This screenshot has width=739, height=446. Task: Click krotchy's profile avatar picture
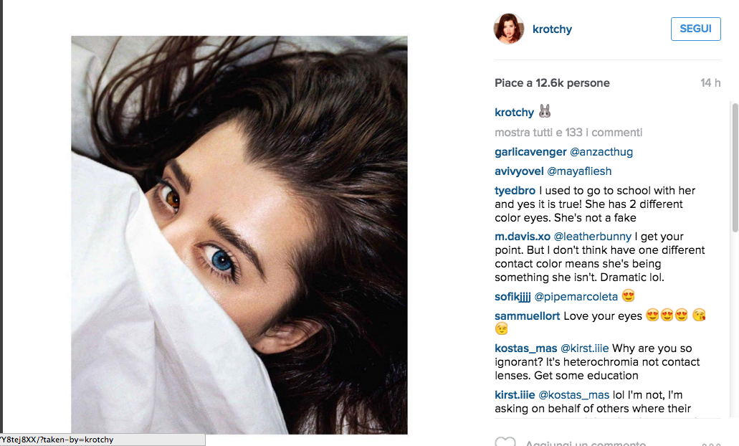point(509,29)
